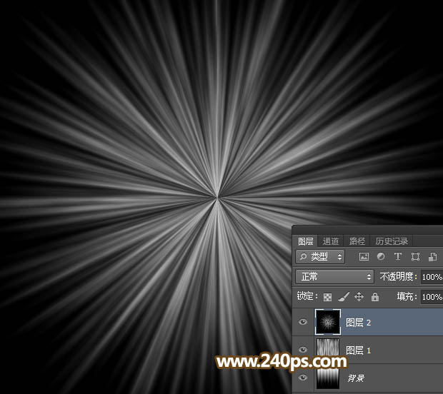Click the 不透明度 label
Image resolution: width=443 pixels, height=394 pixels.
pos(399,277)
